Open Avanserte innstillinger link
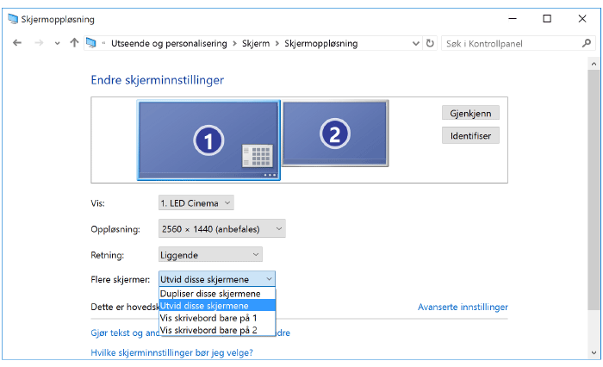This screenshot has height=367, width=603. point(463,307)
